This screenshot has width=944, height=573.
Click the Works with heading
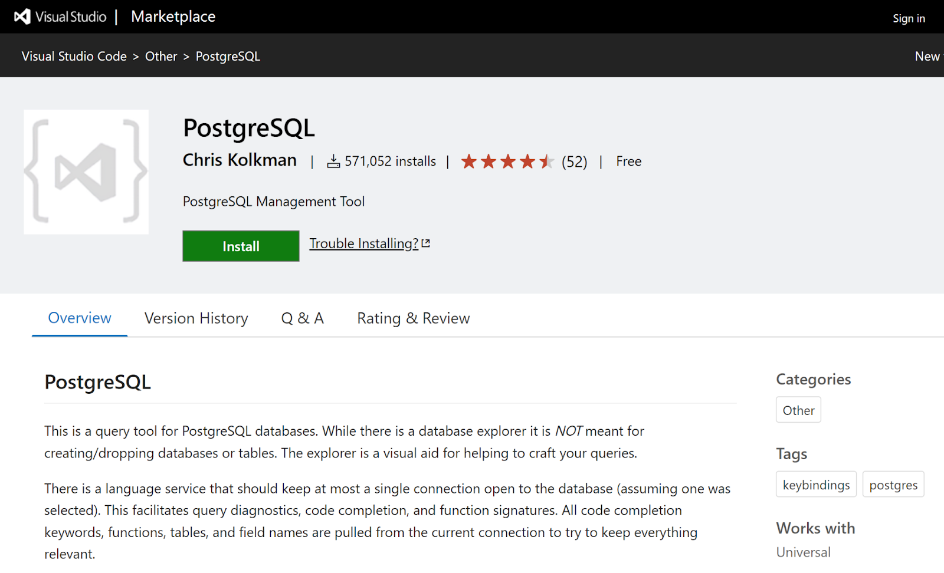pyautogui.click(x=815, y=528)
